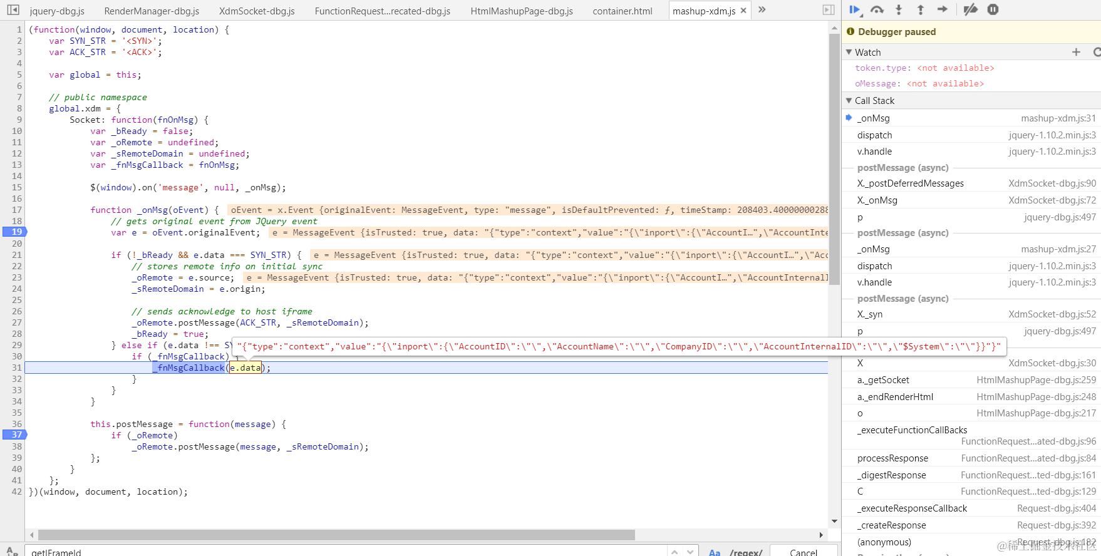Refresh watch expressions

tap(1097, 52)
